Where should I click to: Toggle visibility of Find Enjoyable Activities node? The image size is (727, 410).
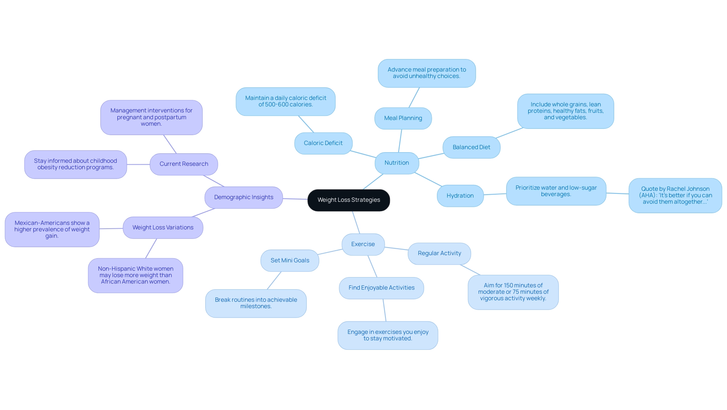[381, 288]
